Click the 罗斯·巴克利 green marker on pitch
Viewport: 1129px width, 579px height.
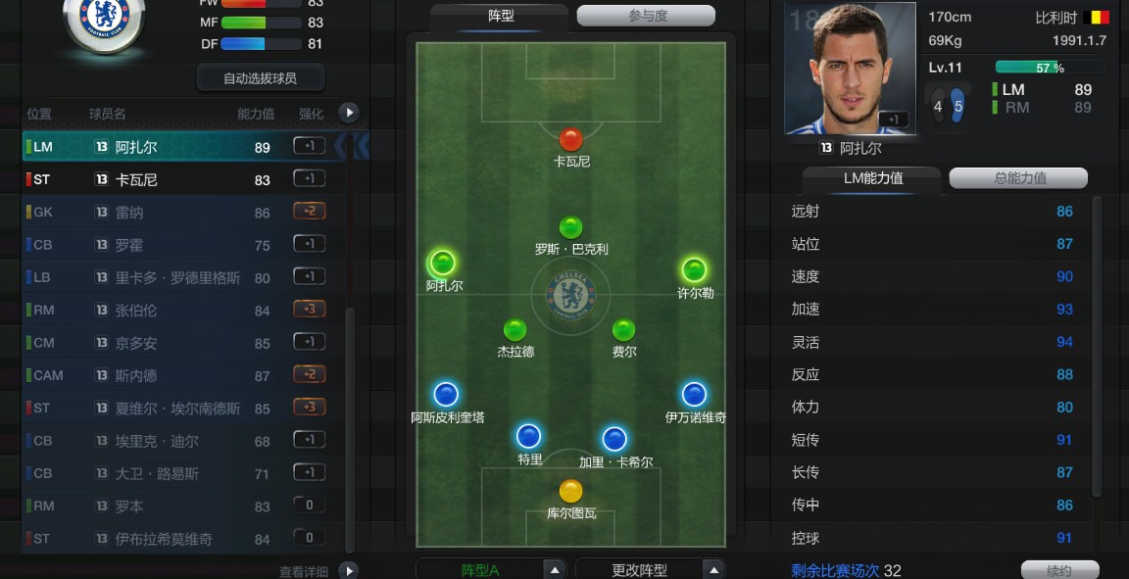(570, 227)
